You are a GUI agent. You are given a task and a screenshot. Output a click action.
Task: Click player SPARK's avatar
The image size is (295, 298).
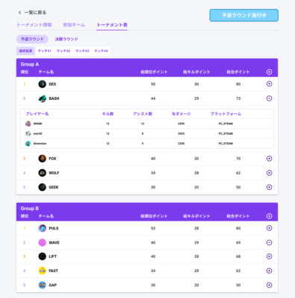tap(28, 124)
